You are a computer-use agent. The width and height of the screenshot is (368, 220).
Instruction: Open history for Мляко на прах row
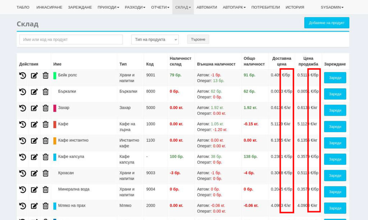(x=23, y=206)
